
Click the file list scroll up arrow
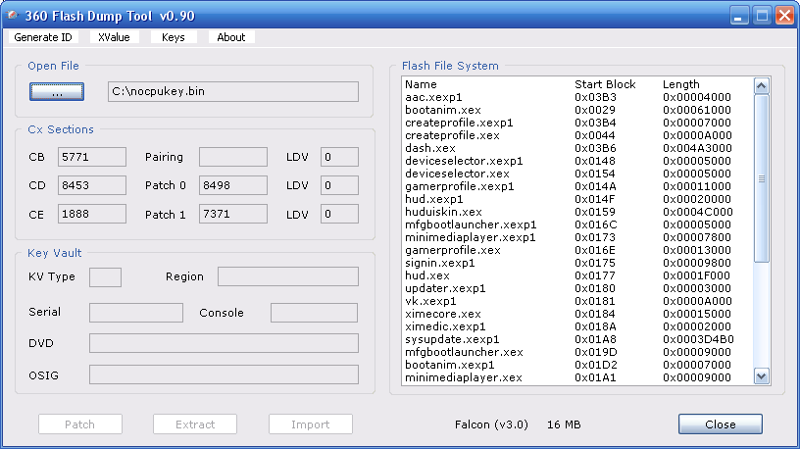point(761,85)
